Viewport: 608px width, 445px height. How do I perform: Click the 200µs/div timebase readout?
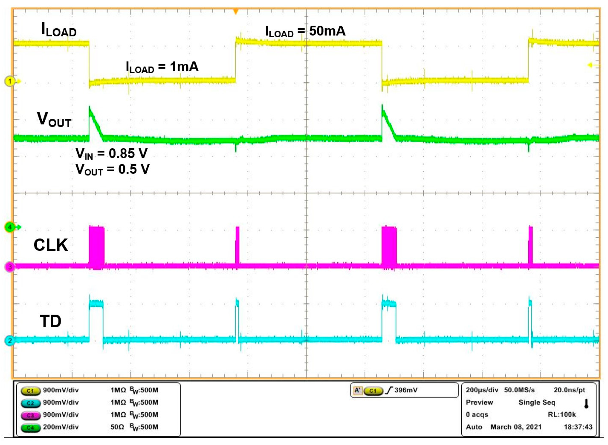point(482,390)
